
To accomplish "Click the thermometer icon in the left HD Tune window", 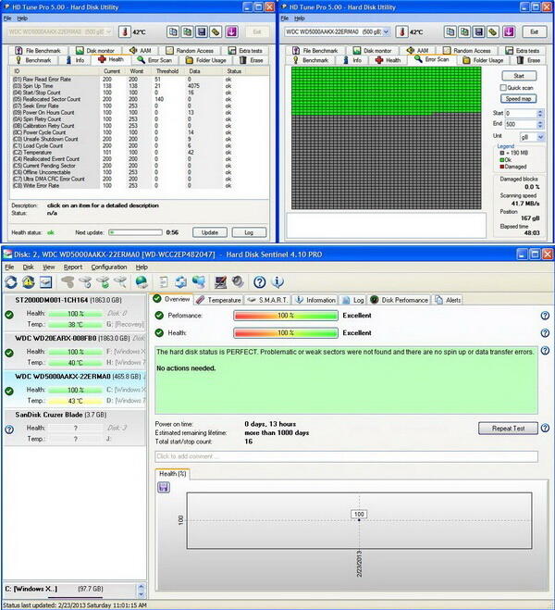I will (124, 31).
